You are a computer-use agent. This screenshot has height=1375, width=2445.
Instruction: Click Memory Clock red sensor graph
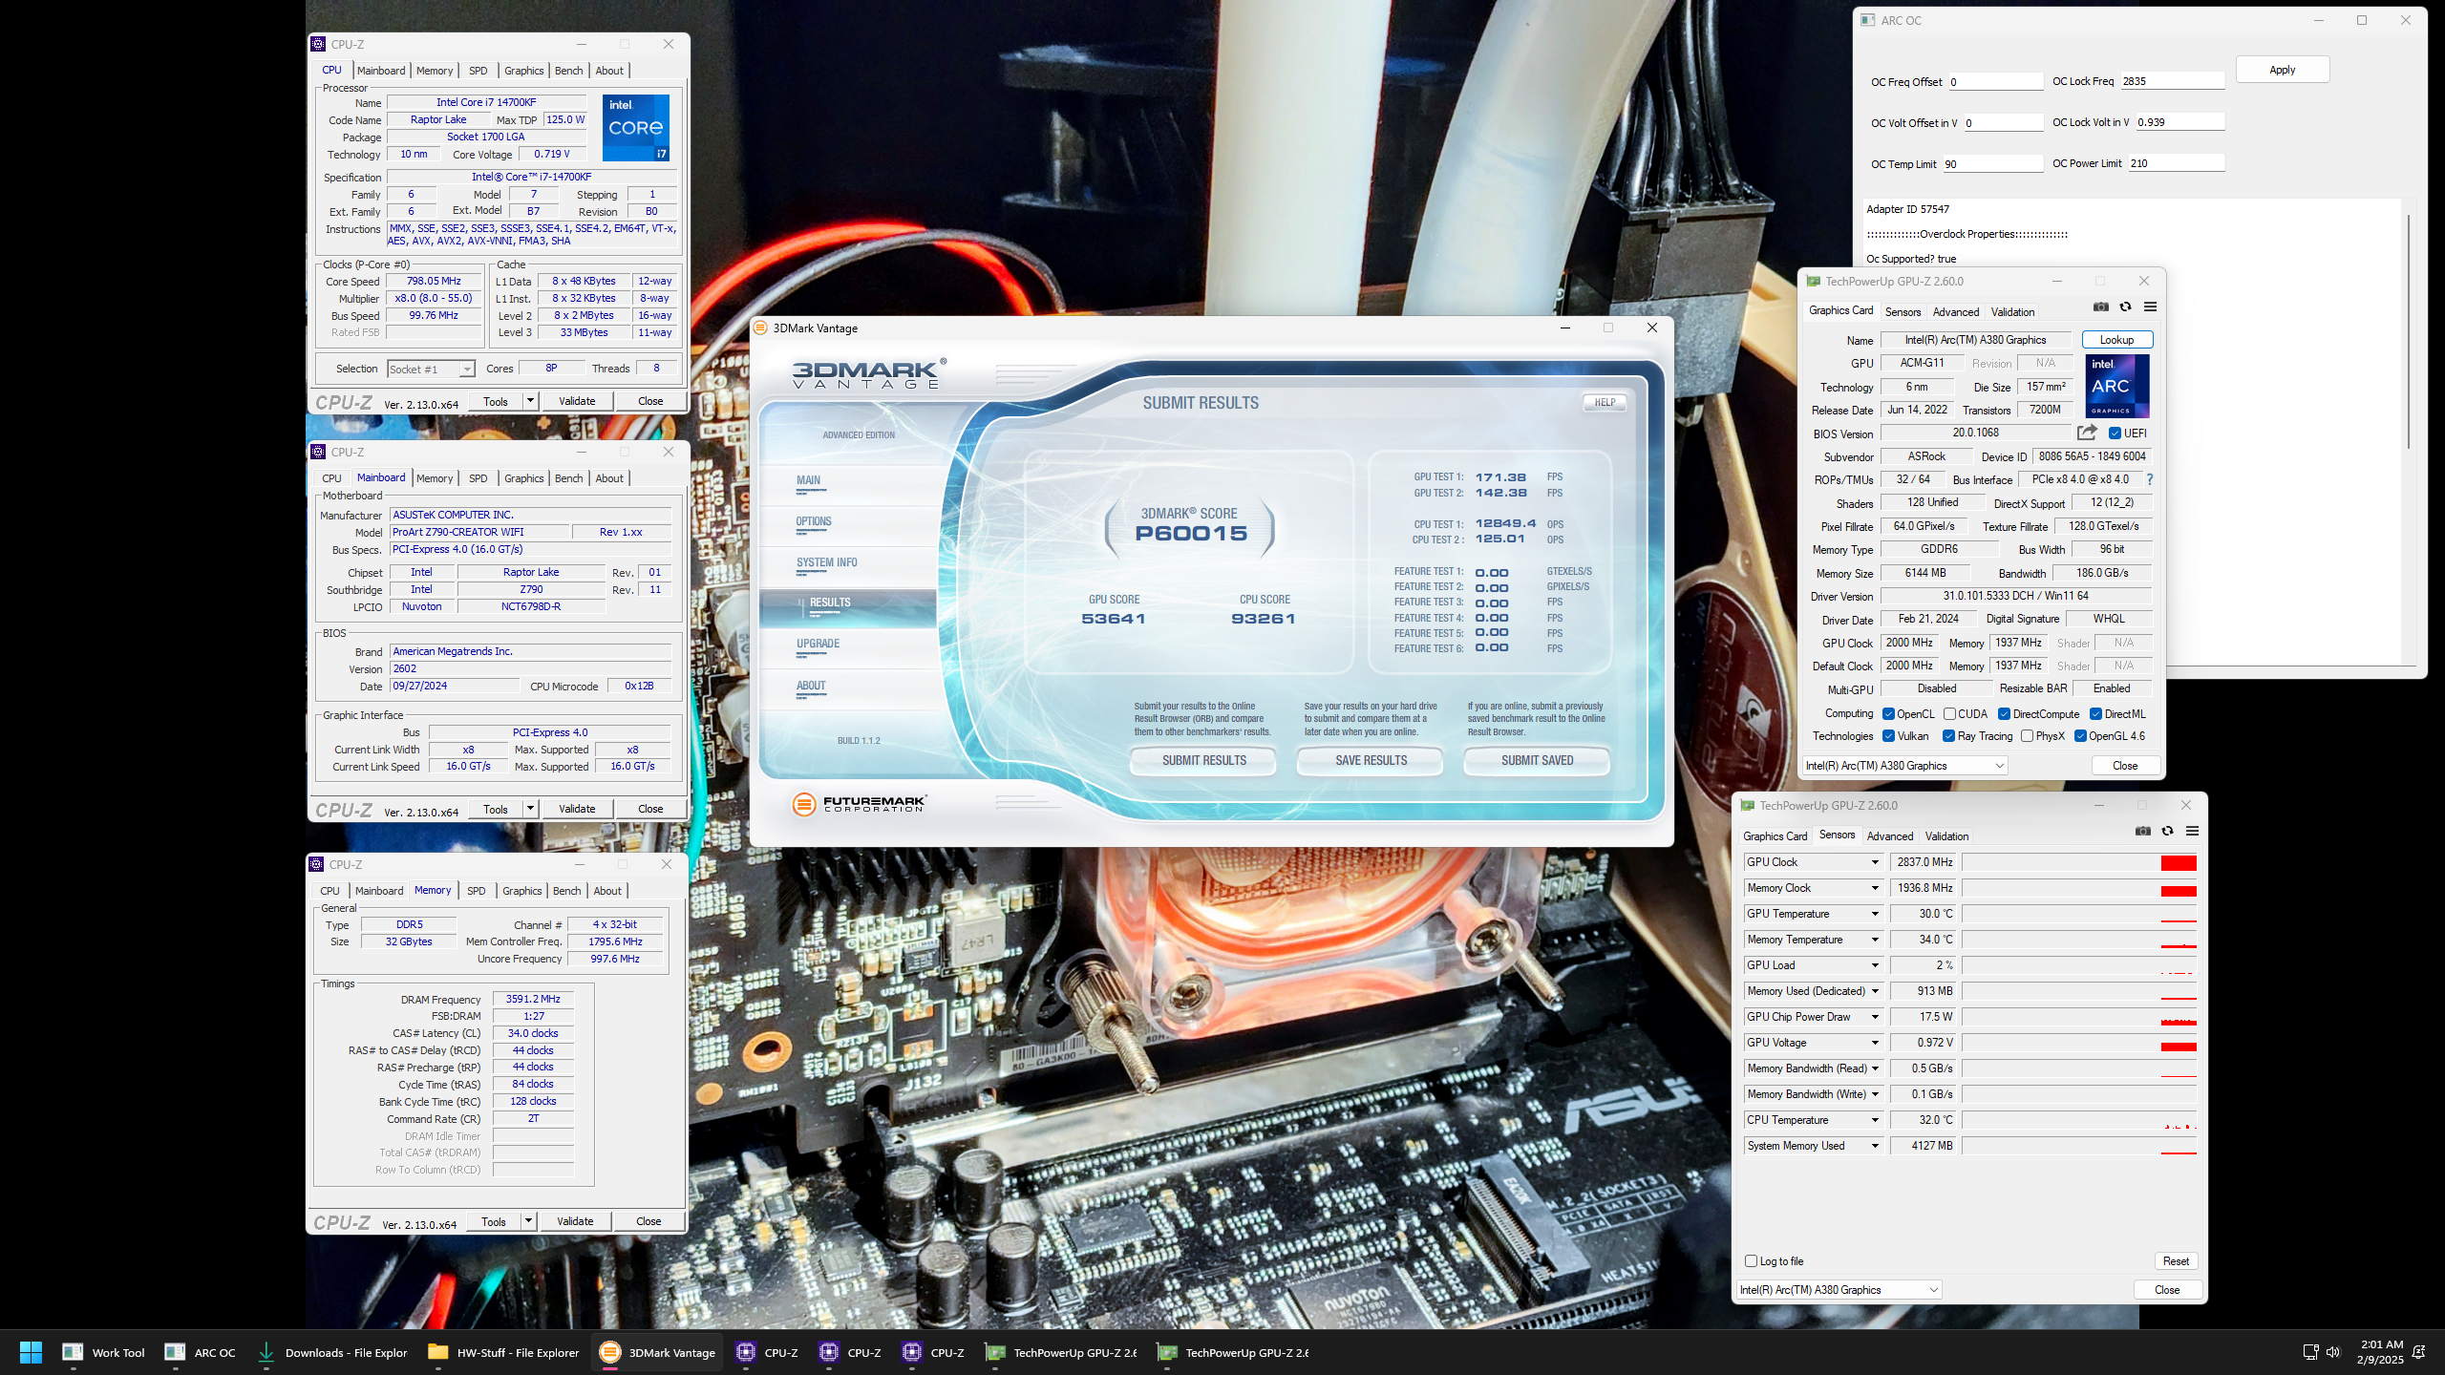point(2178,891)
